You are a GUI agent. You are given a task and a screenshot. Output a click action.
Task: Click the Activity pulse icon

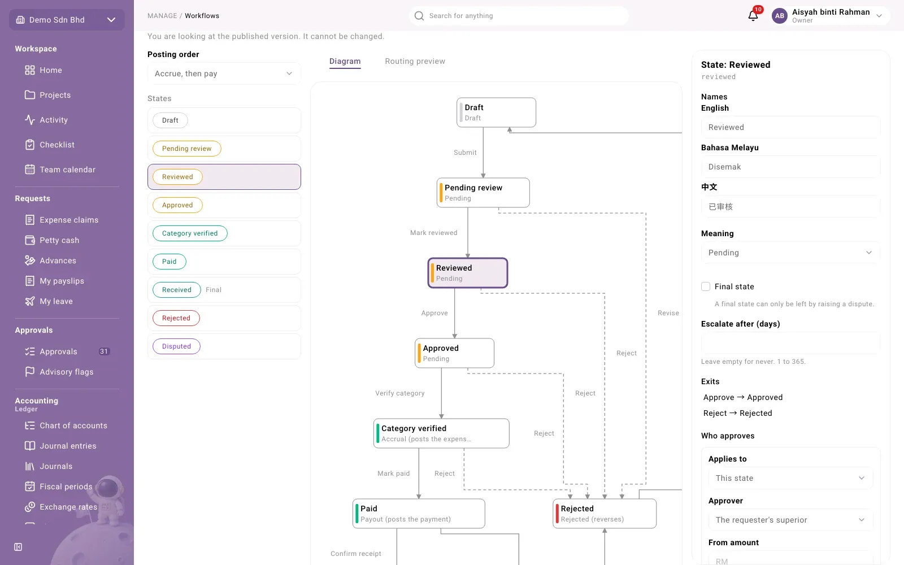pos(30,120)
